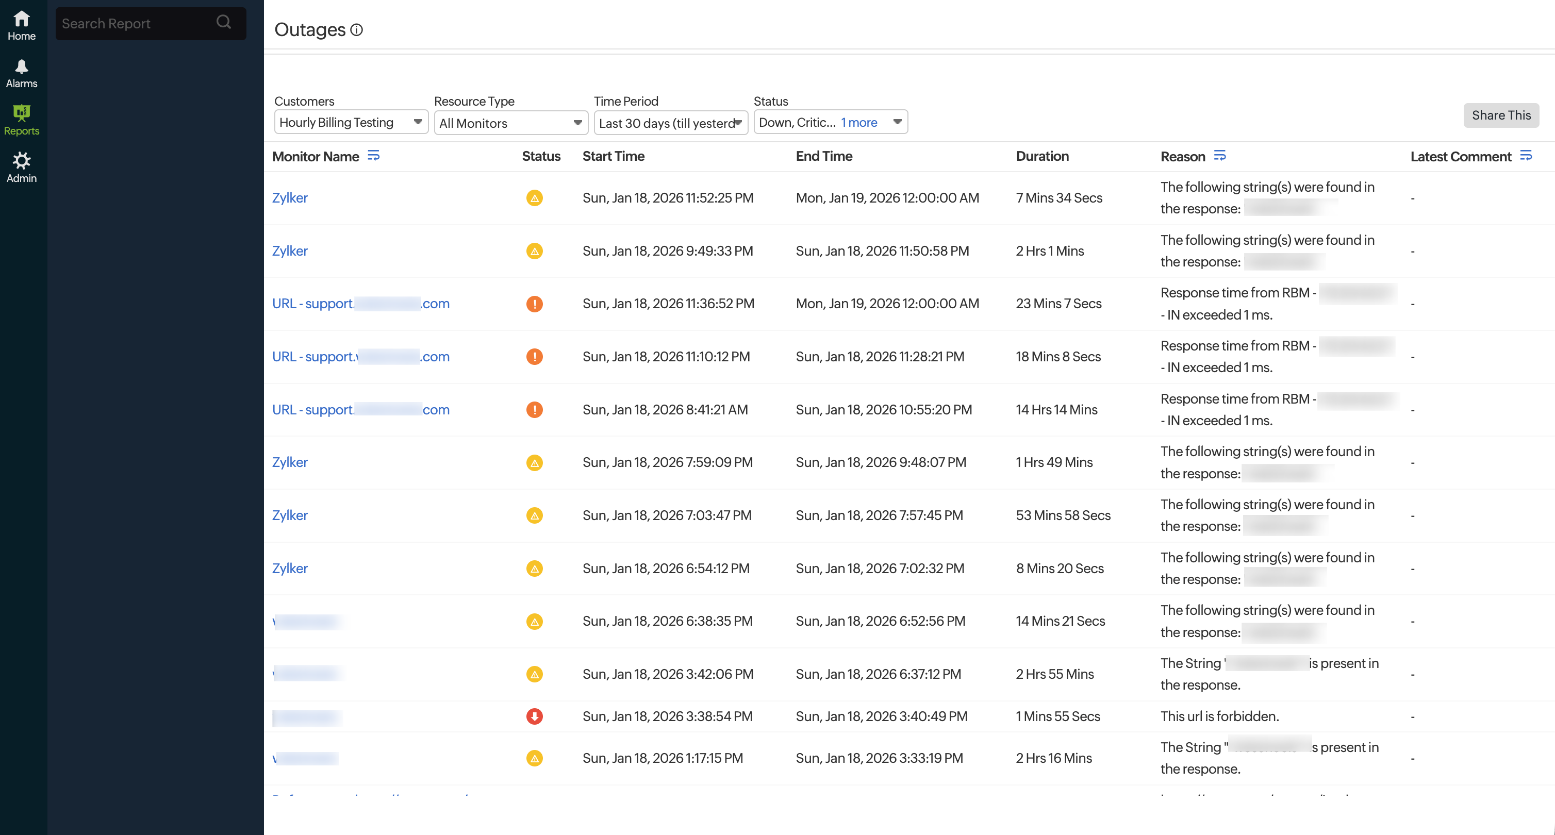Viewport: 1555px width, 835px height.
Task: Toggle wrap icon beside Latest Comment
Action: click(x=1526, y=156)
